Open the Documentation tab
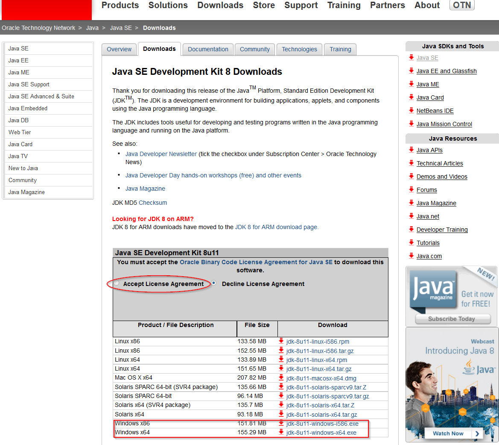Viewport: 499px width, 445px height. click(208, 49)
